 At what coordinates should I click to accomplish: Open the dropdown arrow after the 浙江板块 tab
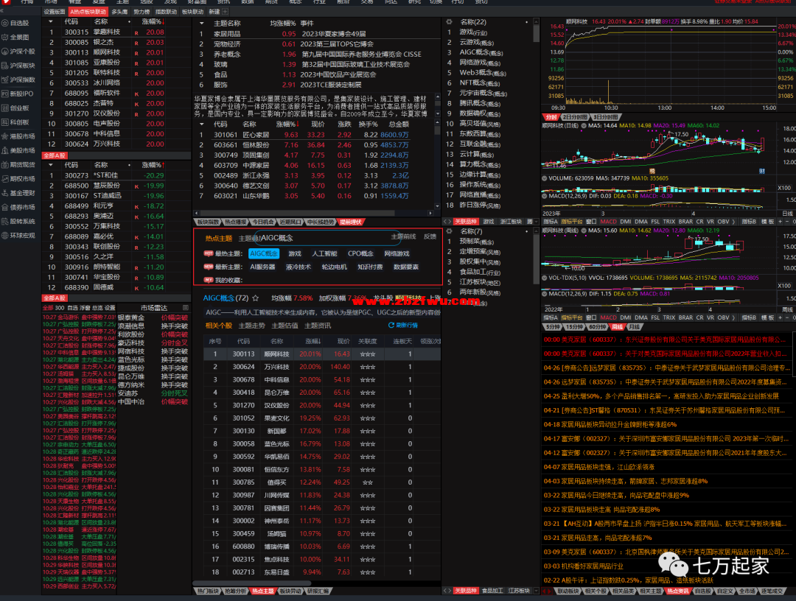coord(537,222)
